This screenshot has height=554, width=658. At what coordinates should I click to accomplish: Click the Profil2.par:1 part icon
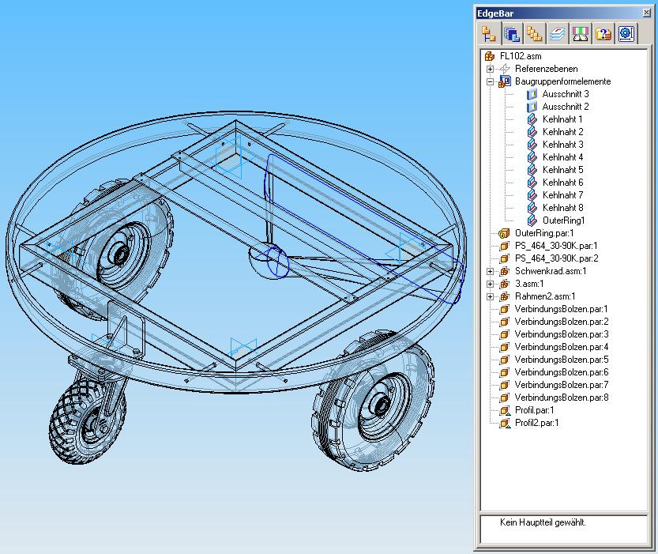(x=505, y=423)
